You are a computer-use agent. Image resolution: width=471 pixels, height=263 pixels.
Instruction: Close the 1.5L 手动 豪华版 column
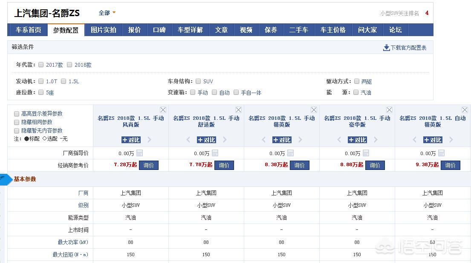point(389,110)
